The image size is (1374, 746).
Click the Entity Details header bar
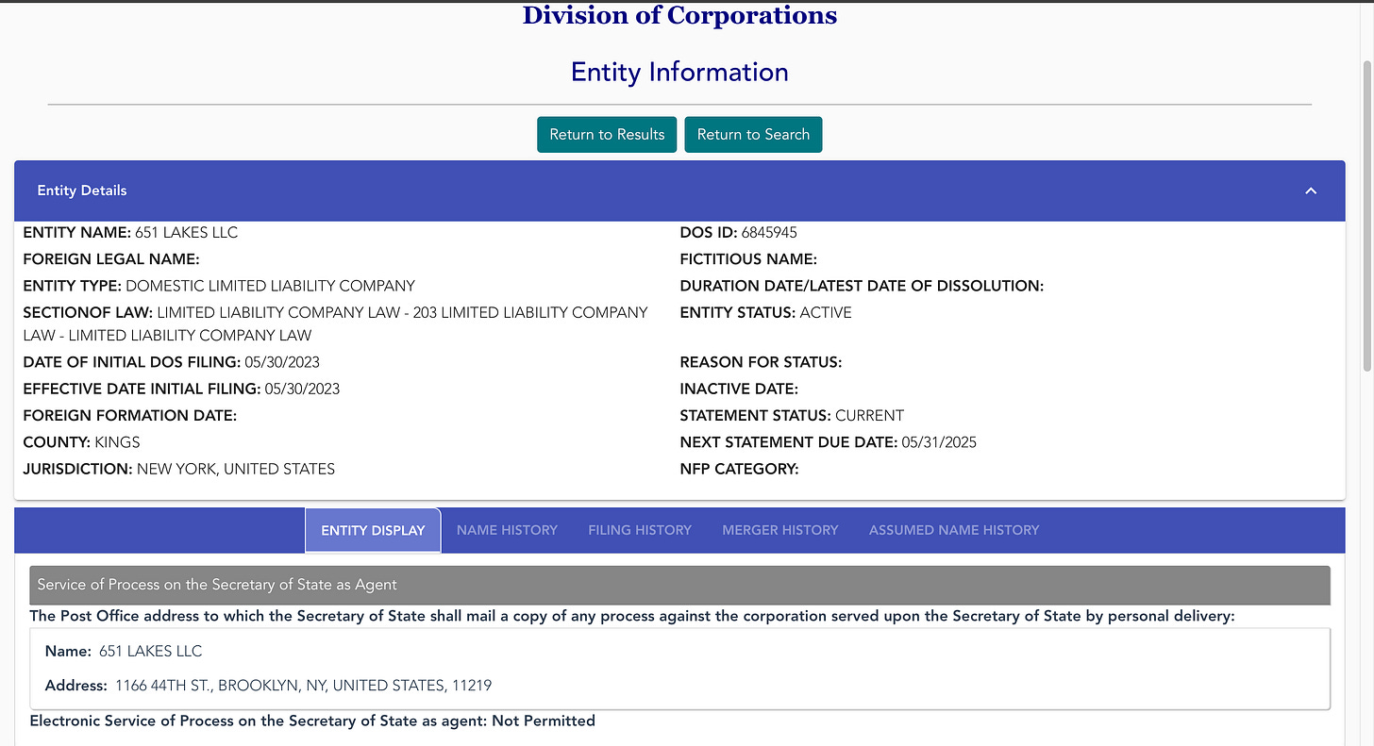[679, 191]
